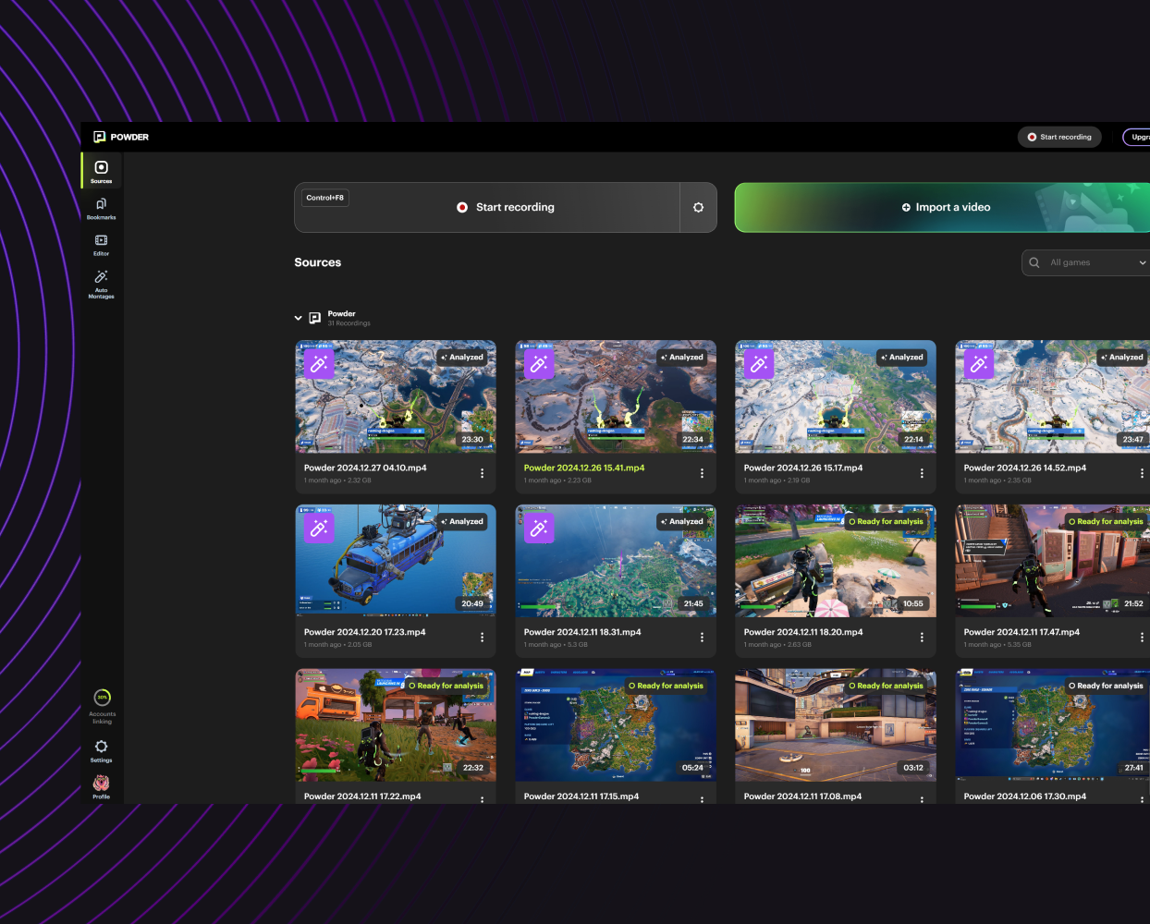
Task: Open more options for Powder 2024.12.26 15.41.mp4
Action: [702, 473]
